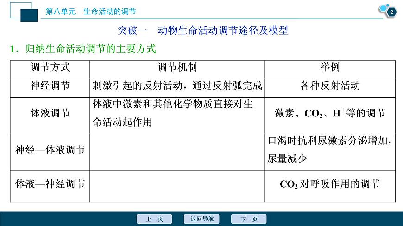403x226 pixels.
Task: Select the header text 第八单元 生命活动的调节
Action: pyautogui.click(x=94, y=12)
